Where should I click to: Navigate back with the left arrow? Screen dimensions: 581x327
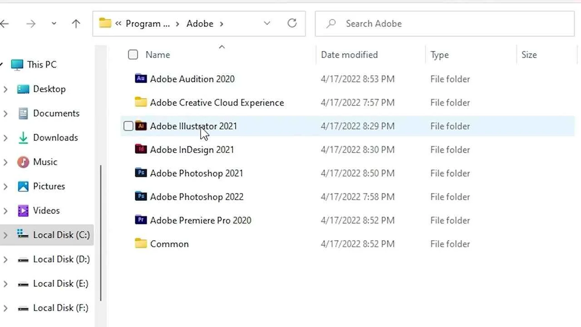coord(5,24)
